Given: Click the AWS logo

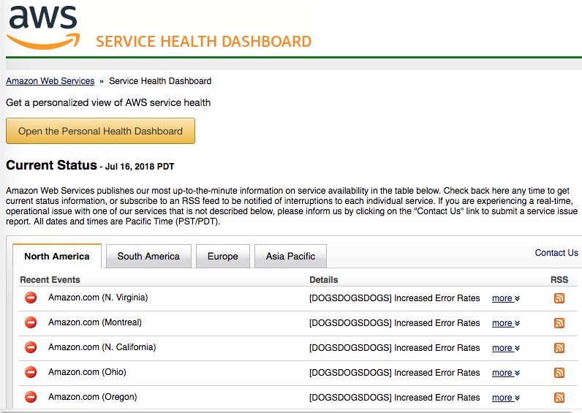Looking at the screenshot, I should [x=43, y=27].
